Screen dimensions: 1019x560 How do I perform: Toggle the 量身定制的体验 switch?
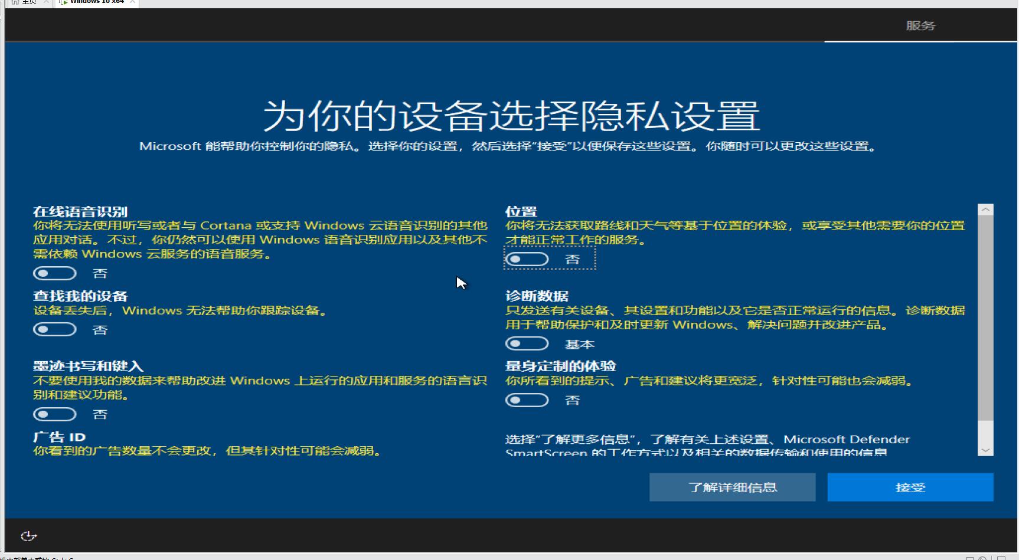tap(527, 400)
